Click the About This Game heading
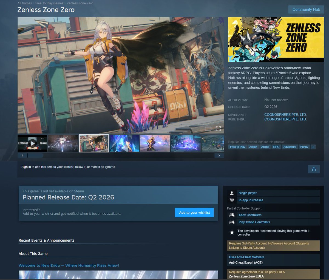The width and height of the screenshot is (329, 280). (33, 254)
